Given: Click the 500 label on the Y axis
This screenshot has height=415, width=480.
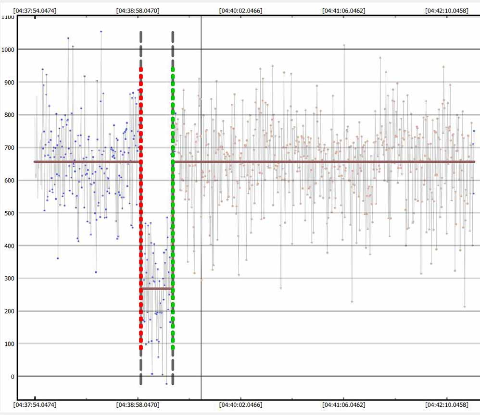Looking at the screenshot, I should (x=9, y=213).
